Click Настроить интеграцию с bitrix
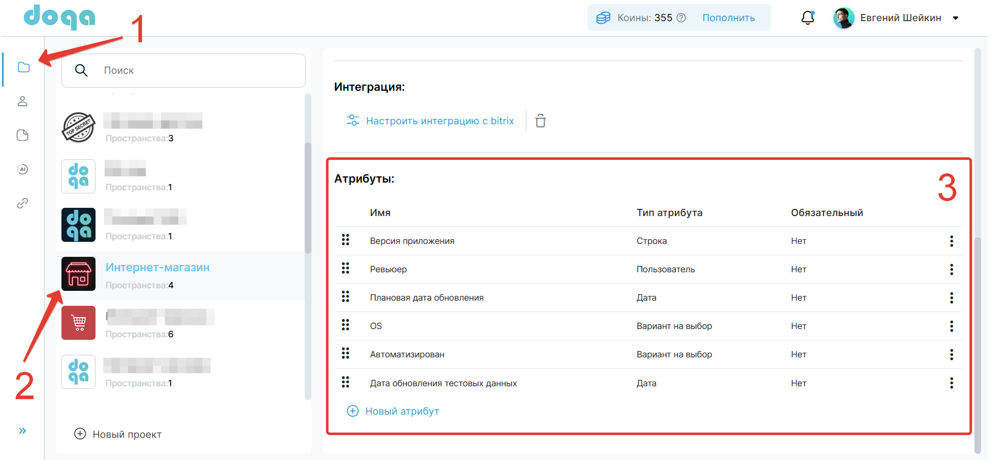 pyautogui.click(x=439, y=121)
